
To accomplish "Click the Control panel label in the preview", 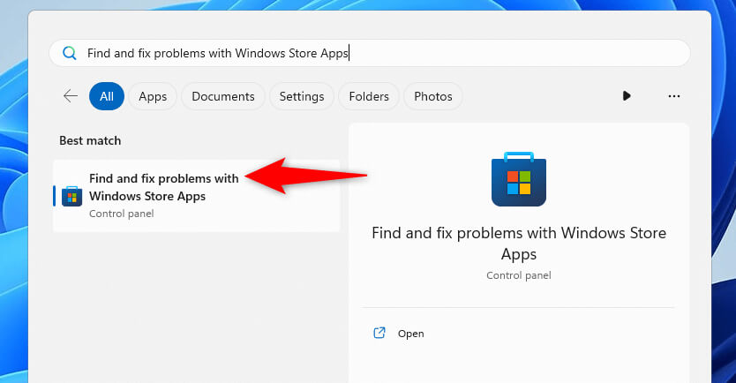I will point(518,275).
